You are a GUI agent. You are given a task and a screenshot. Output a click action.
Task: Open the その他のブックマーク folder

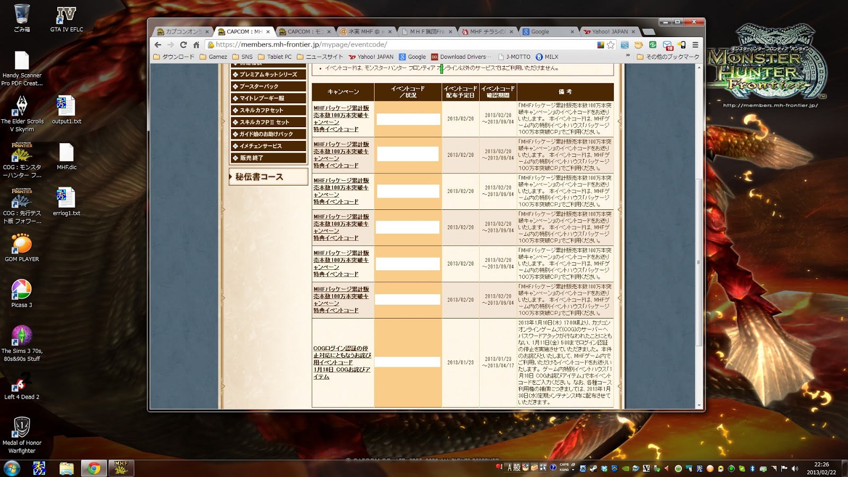668,57
